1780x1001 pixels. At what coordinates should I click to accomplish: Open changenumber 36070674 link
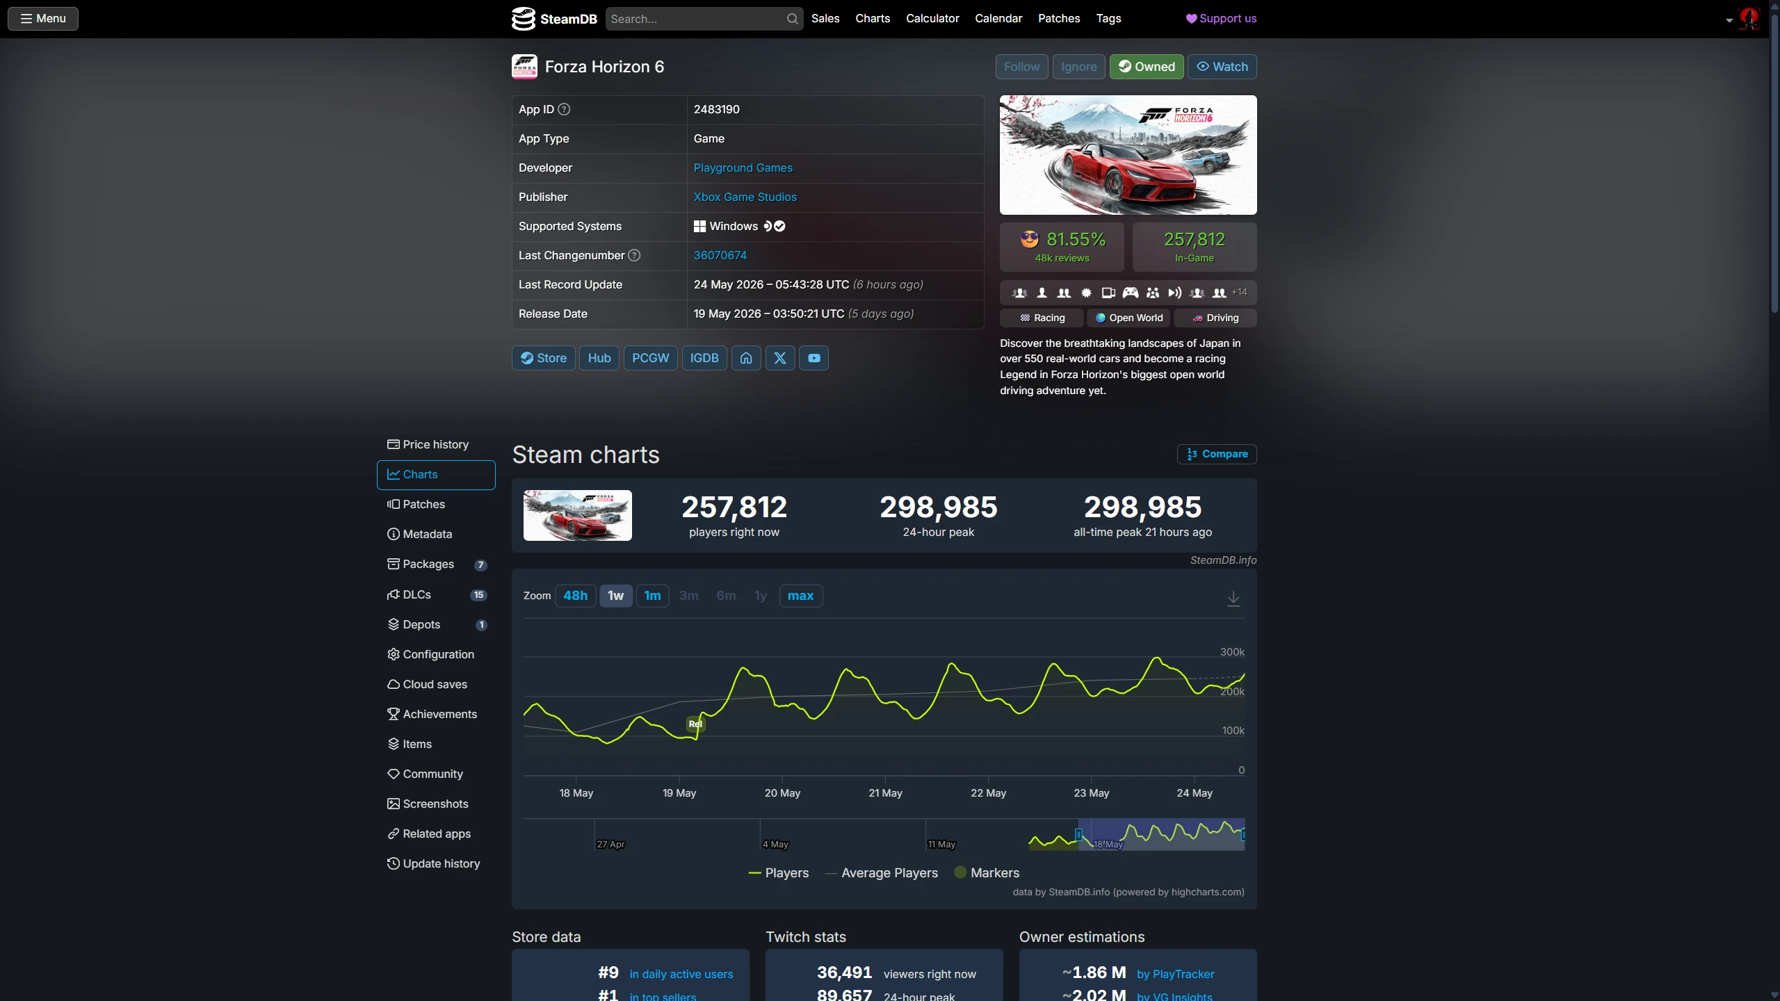[720, 255]
